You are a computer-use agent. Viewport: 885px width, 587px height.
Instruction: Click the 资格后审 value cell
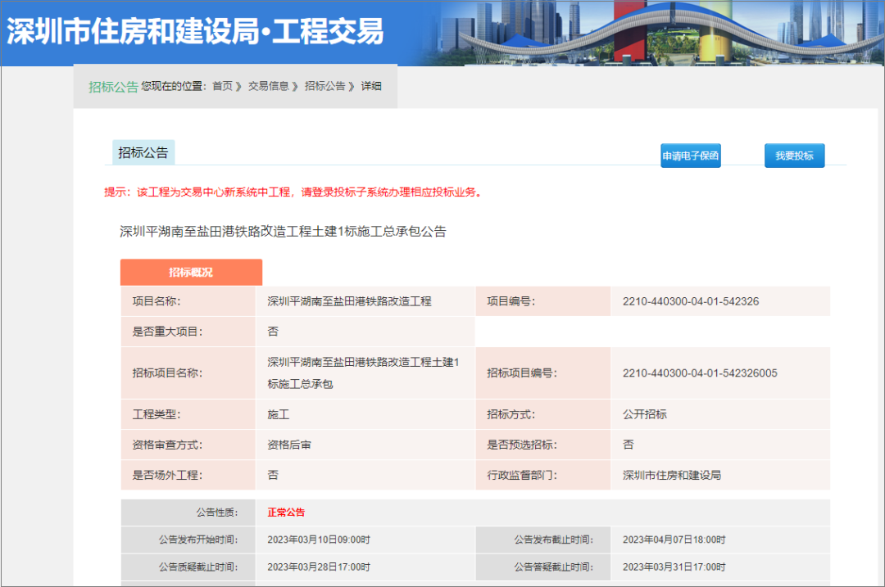[x=288, y=445]
